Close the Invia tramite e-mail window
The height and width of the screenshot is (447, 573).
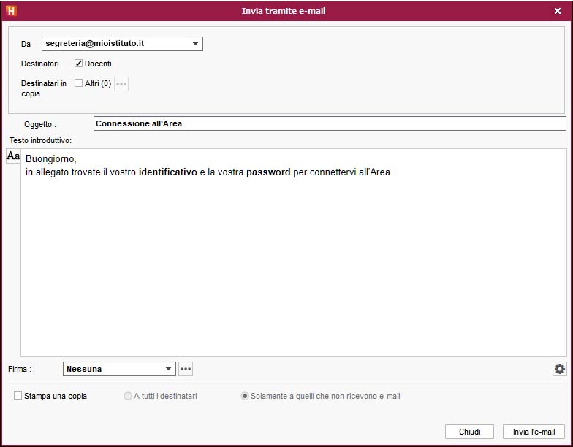558,11
